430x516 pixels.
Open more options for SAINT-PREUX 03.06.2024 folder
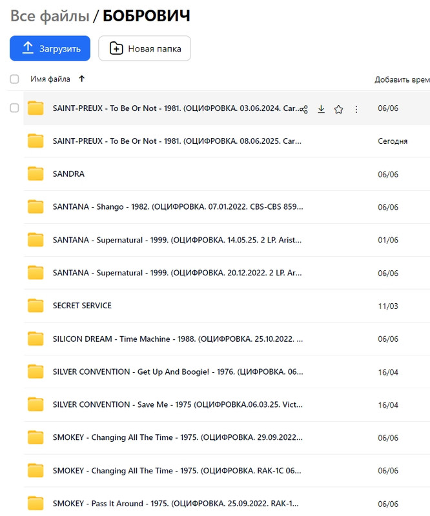coord(356,109)
